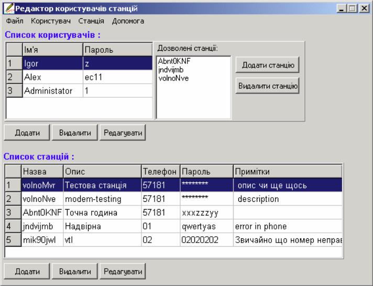The height and width of the screenshot is (286, 373).
Task: Click the Примітки column header
Action: click(x=288, y=171)
